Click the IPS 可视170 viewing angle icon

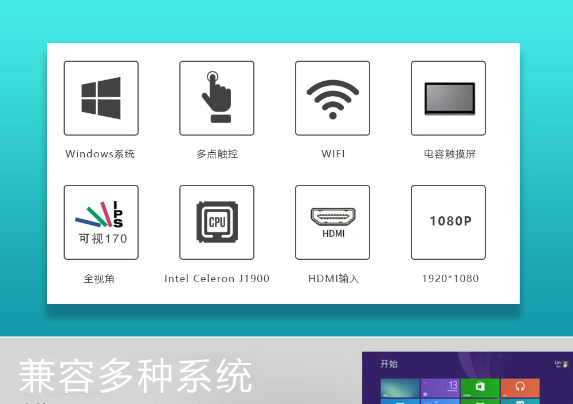pos(101,222)
